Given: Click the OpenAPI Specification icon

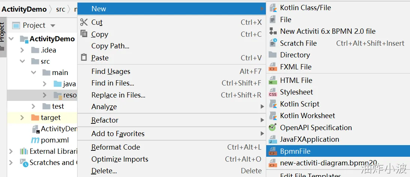Looking at the screenshot, I should 273,127.
